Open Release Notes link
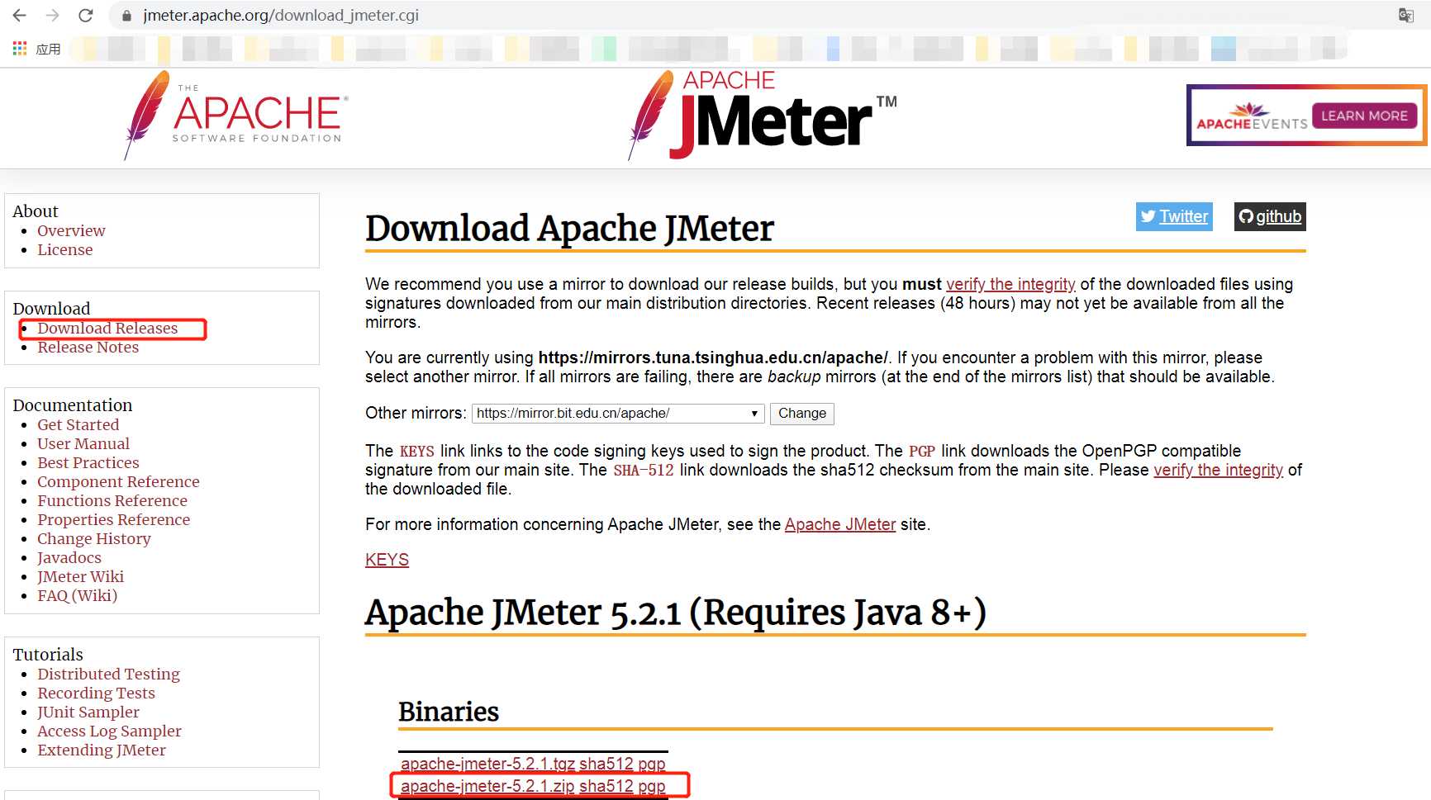1431x800 pixels. (x=88, y=347)
